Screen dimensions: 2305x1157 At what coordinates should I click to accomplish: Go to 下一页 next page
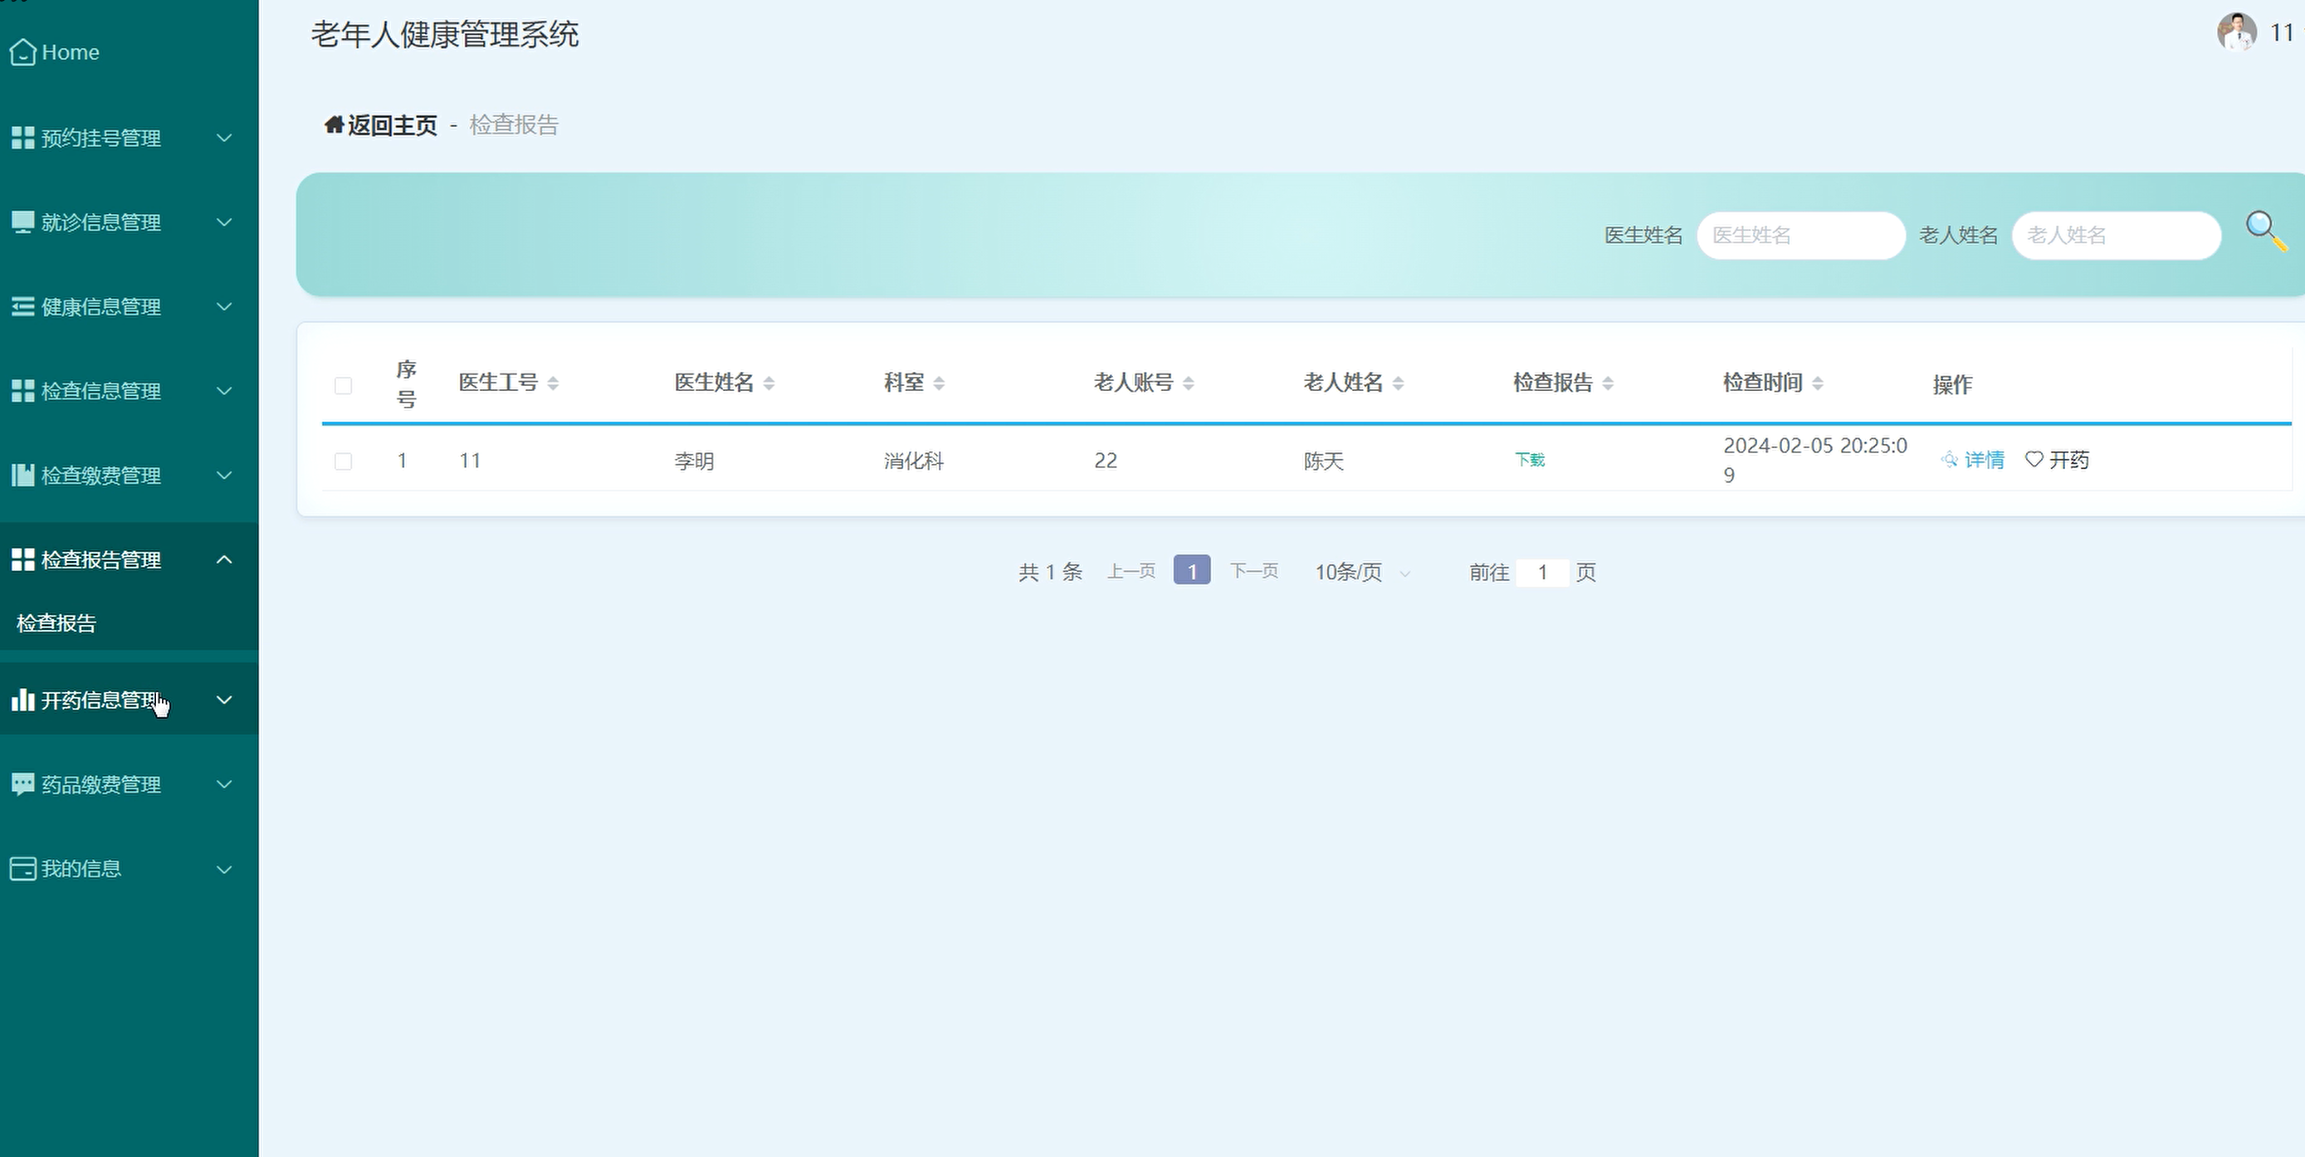(1253, 571)
